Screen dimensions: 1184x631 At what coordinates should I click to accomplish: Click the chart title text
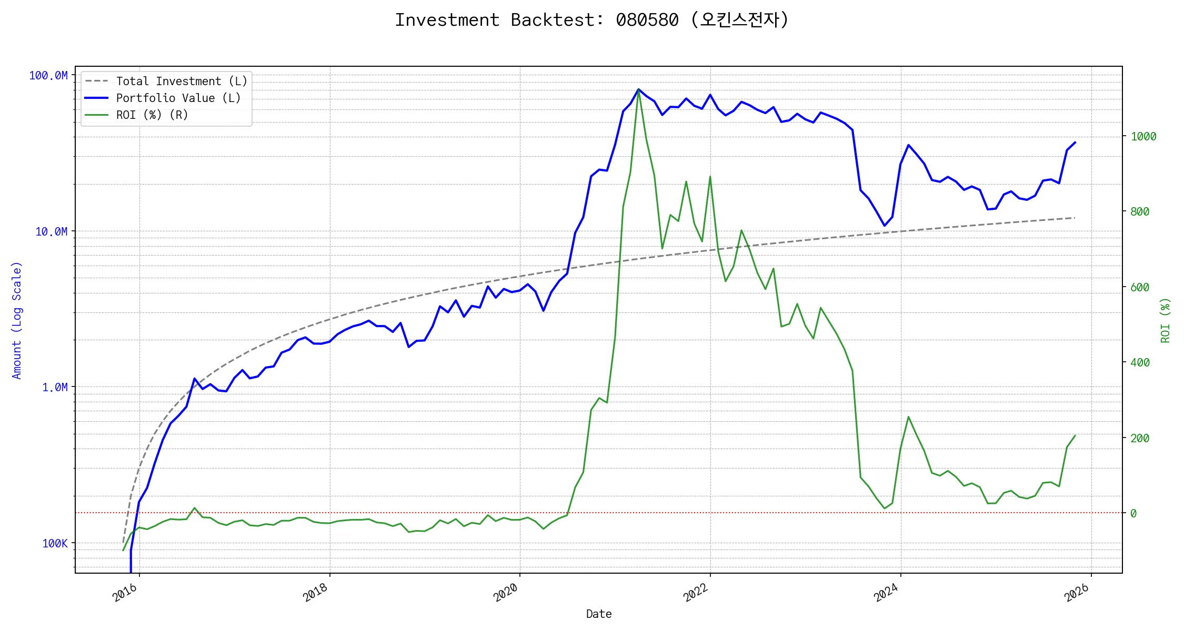coord(591,20)
